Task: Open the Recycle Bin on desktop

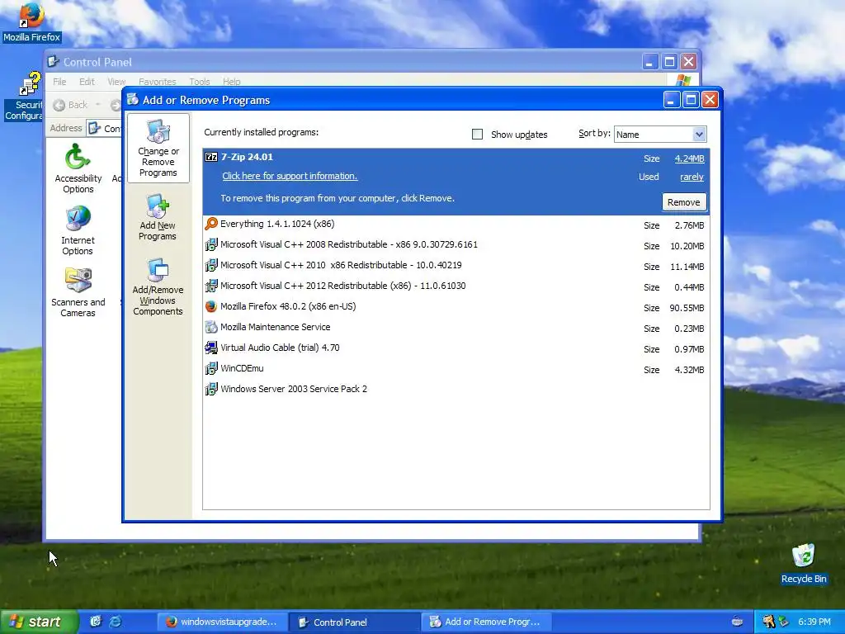Action: (804, 564)
